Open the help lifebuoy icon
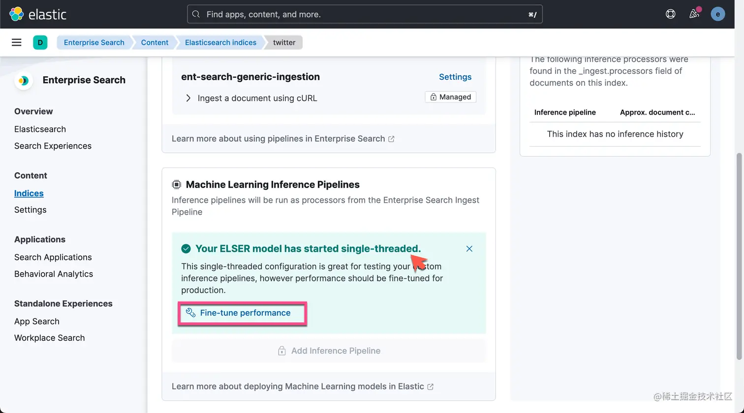744x413 pixels. [670, 14]
